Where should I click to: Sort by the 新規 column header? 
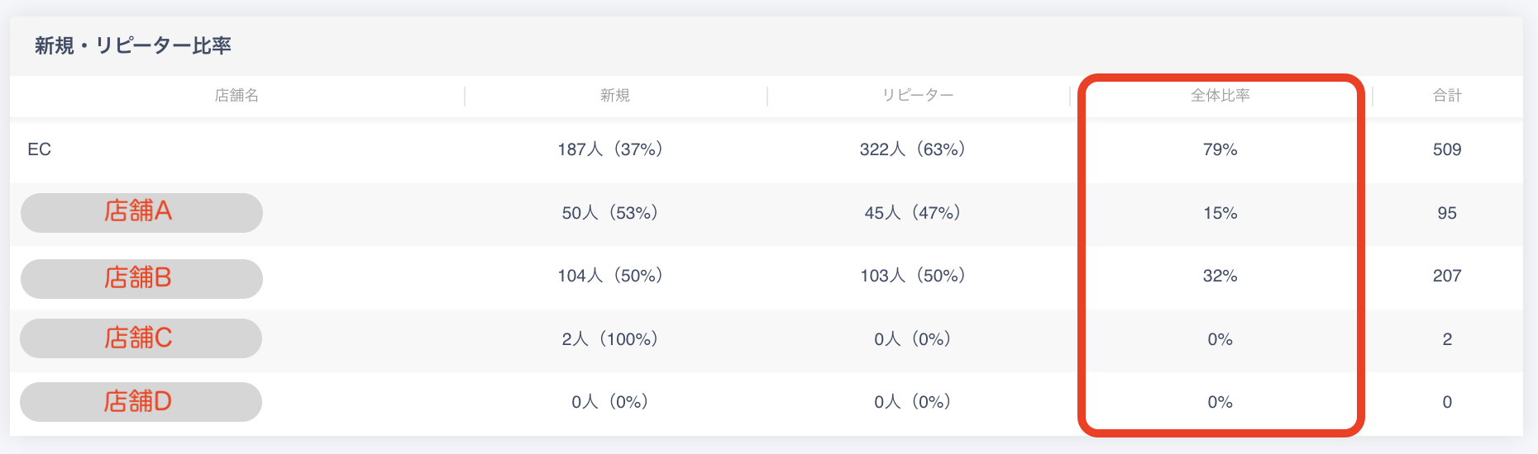[614, 96]
